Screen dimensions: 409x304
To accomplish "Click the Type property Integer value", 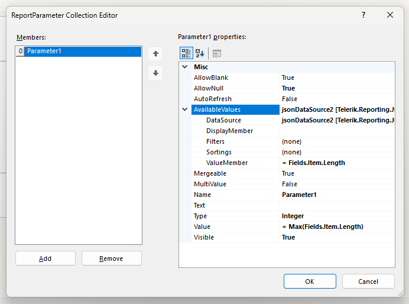I will pyautogui.click(x=337, y=216).
